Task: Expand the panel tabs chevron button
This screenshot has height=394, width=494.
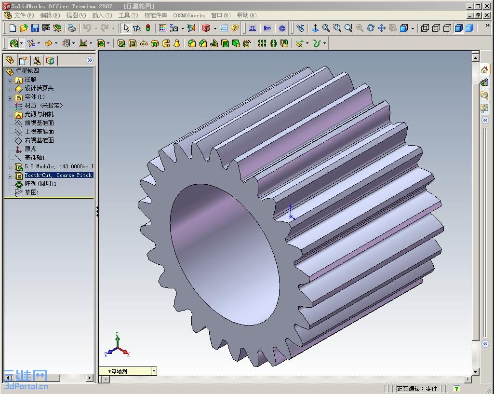Action: [90, 60]
